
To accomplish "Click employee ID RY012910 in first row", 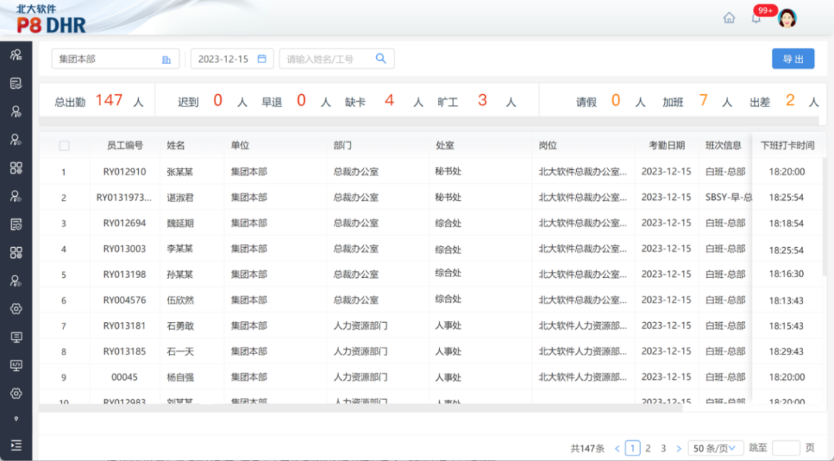I will pos(124,171).
